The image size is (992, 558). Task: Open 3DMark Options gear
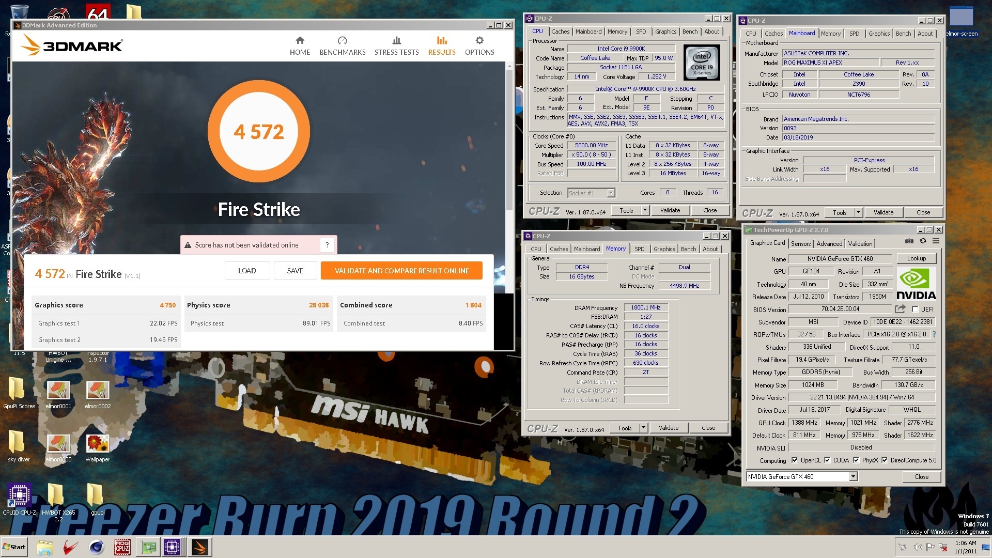[x=479, y=46]
